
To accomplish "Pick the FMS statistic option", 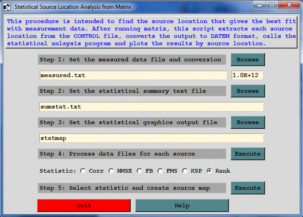I will tap(160, 171).
